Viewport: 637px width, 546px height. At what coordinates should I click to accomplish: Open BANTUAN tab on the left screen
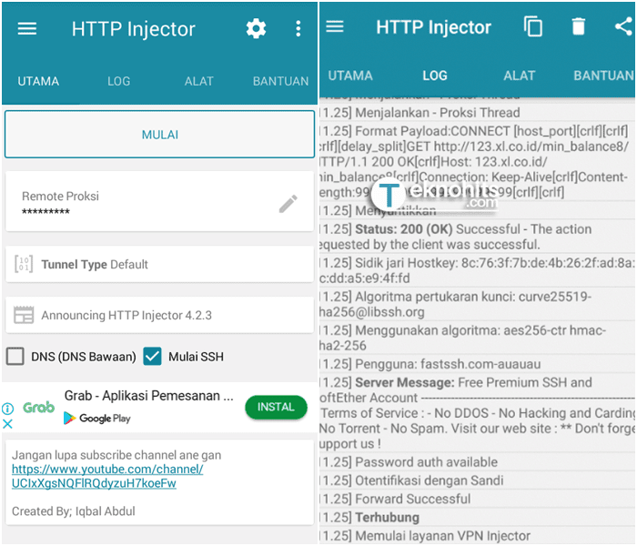tap(280, 81)
